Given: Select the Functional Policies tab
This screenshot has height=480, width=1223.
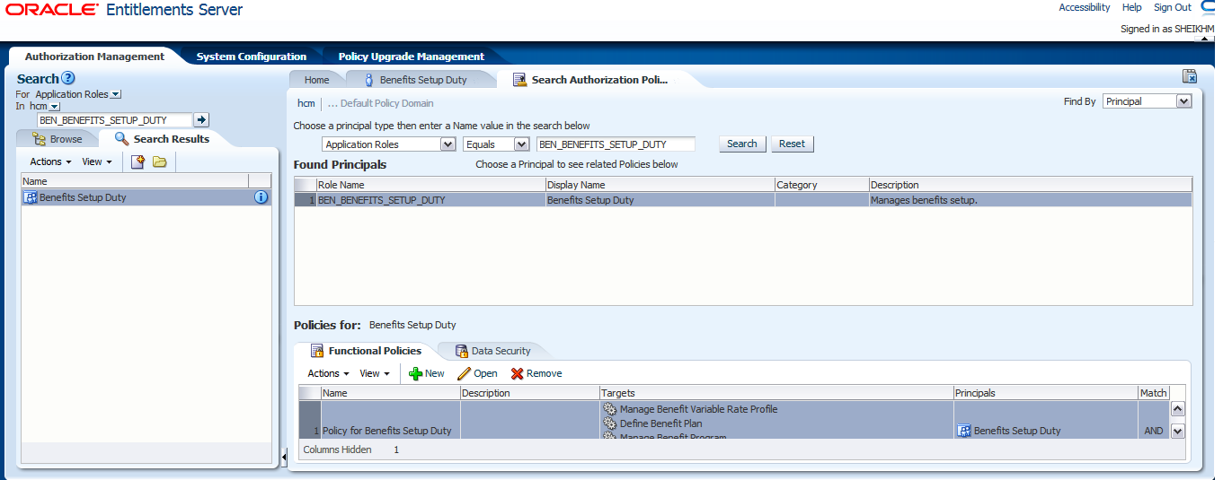Looking at the screenshot, I should click(x=366, y=351).
